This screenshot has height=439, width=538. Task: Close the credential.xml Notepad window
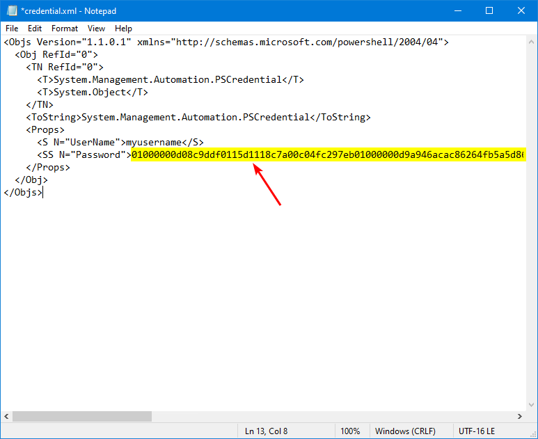coord(521,11)
